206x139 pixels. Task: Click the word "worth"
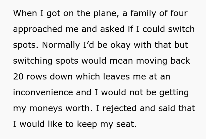tap(76, 109)
